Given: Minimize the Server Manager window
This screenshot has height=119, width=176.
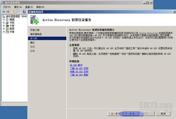Looking at the screenshot, I should tap(144, 3).
